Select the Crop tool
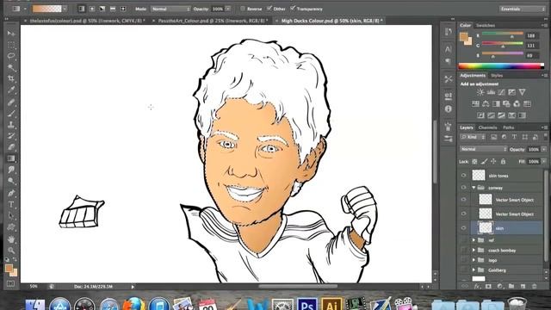This screenshot has height=310, width=551. [11, 78]
